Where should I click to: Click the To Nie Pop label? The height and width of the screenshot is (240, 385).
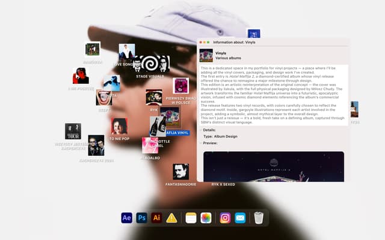click(119, 139)
